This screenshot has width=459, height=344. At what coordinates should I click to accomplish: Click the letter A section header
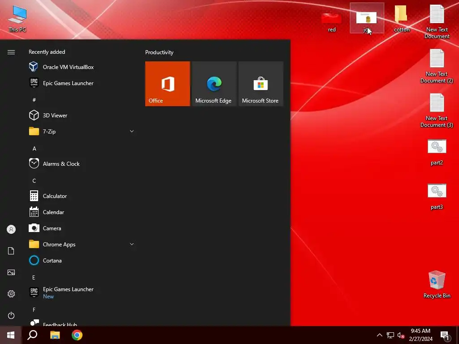pyautogui.click(x=34, y=149)
